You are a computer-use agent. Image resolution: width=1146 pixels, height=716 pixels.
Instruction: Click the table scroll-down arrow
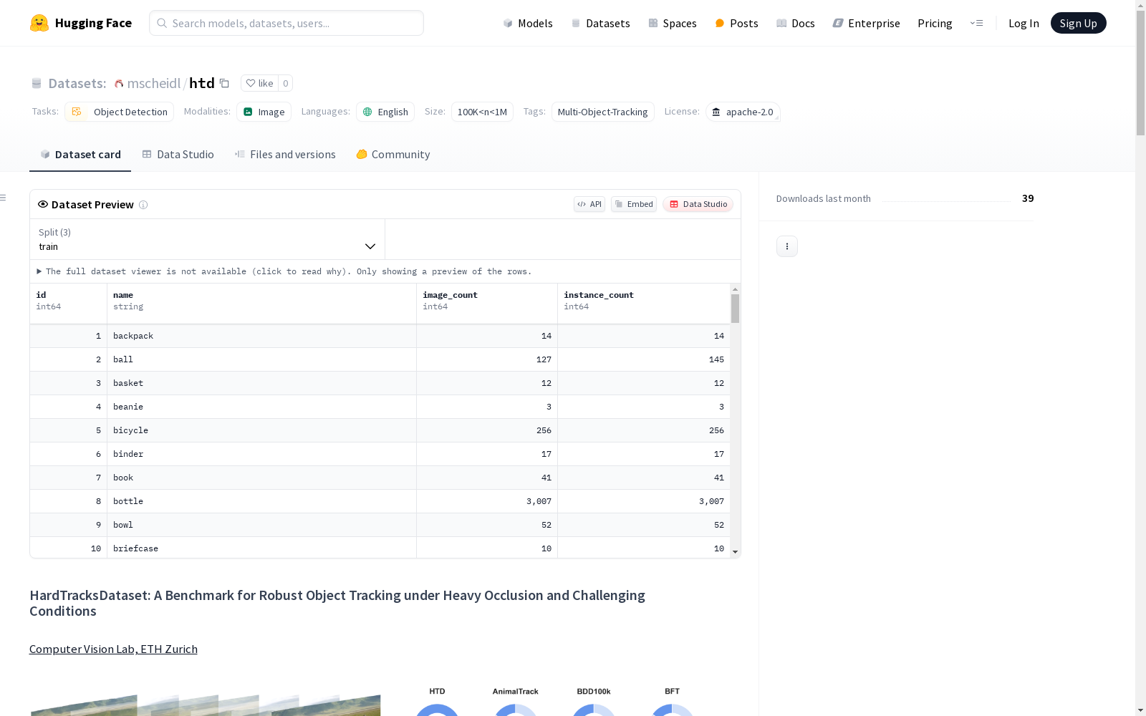(x=735, y=552)
